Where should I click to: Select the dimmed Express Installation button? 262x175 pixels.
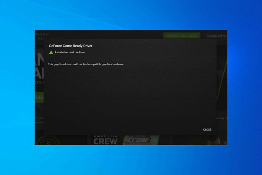pos(182,36)
